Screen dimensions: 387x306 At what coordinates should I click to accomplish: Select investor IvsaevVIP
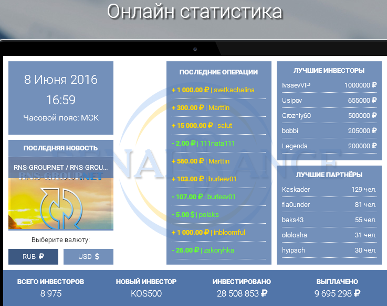coord(296,85)
